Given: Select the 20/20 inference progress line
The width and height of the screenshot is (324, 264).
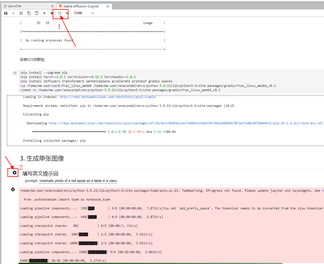Looking at the screenshot, I should tap(63, 261).
